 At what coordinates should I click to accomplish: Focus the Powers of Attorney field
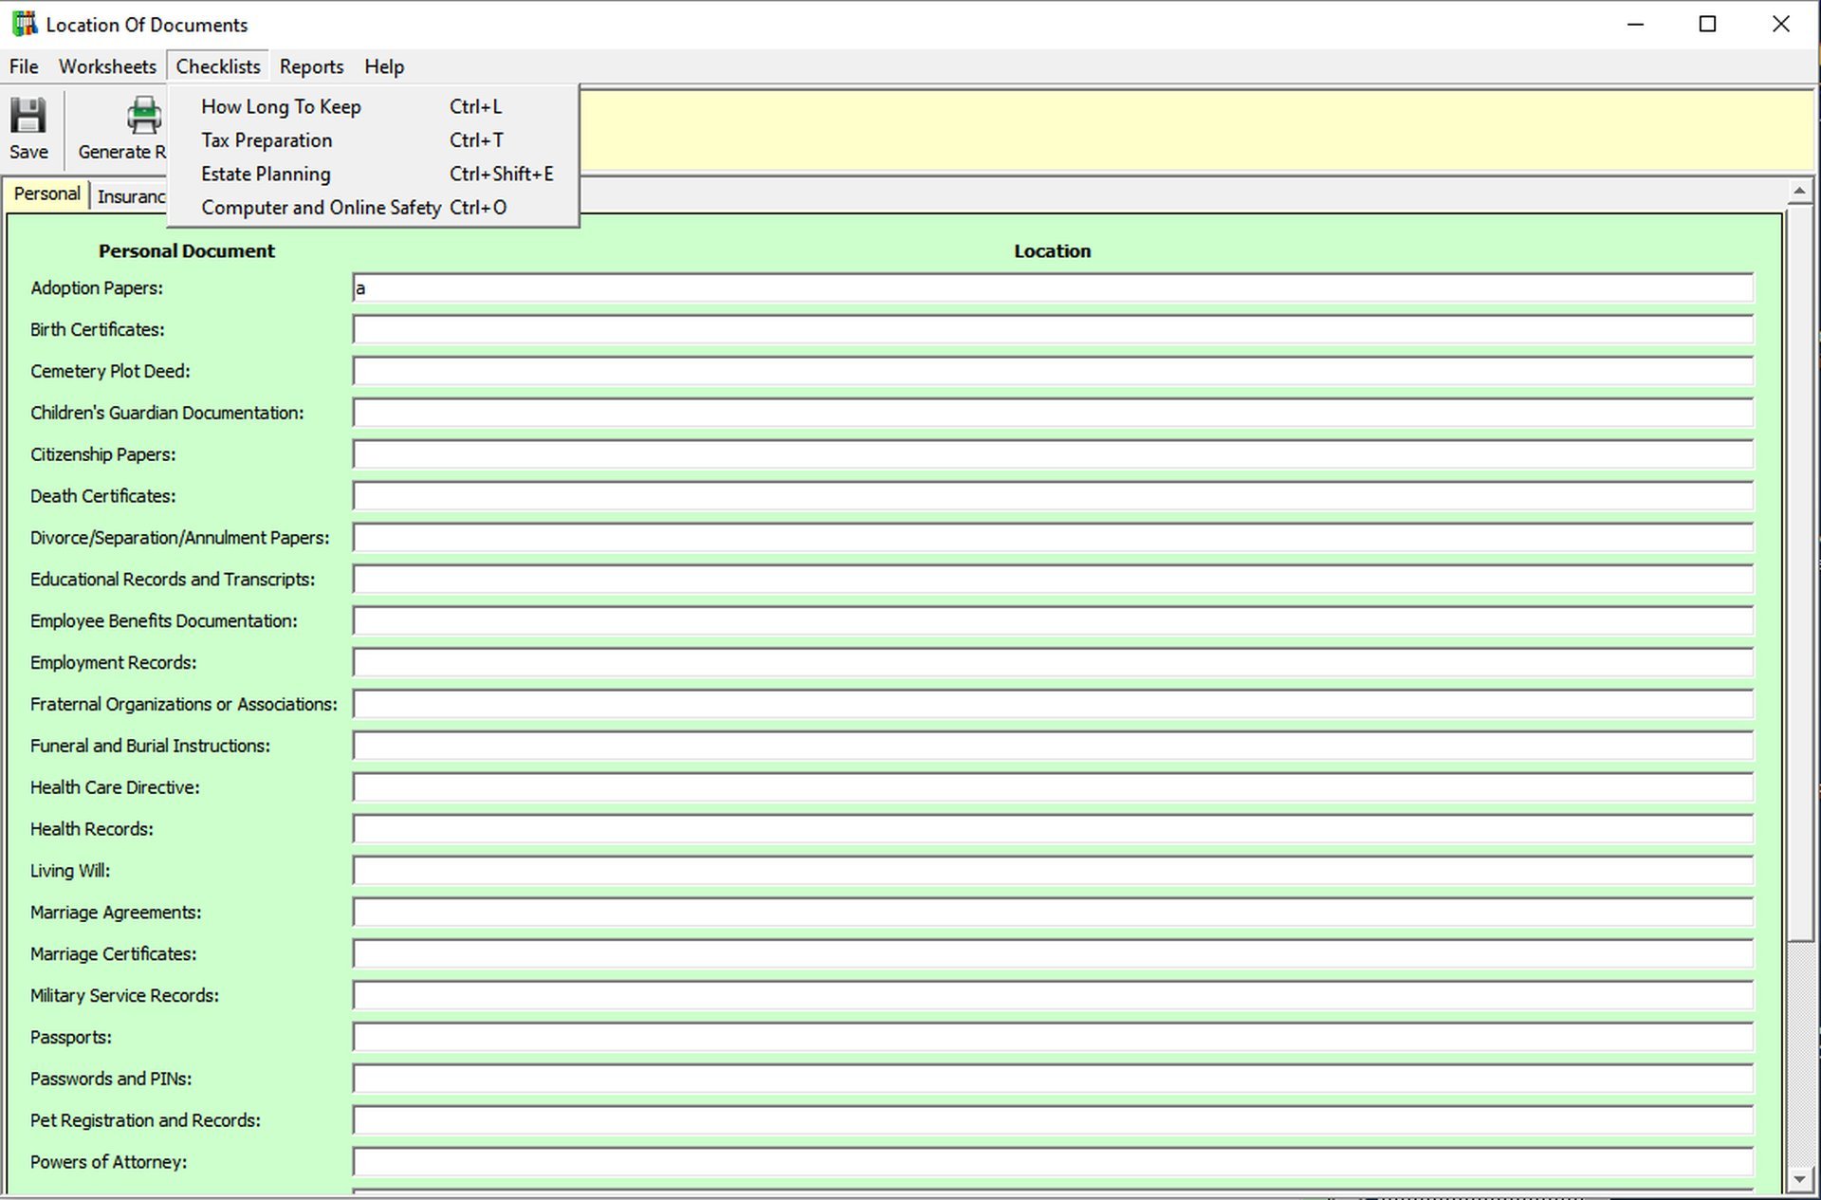(x=1053, y=1162)
